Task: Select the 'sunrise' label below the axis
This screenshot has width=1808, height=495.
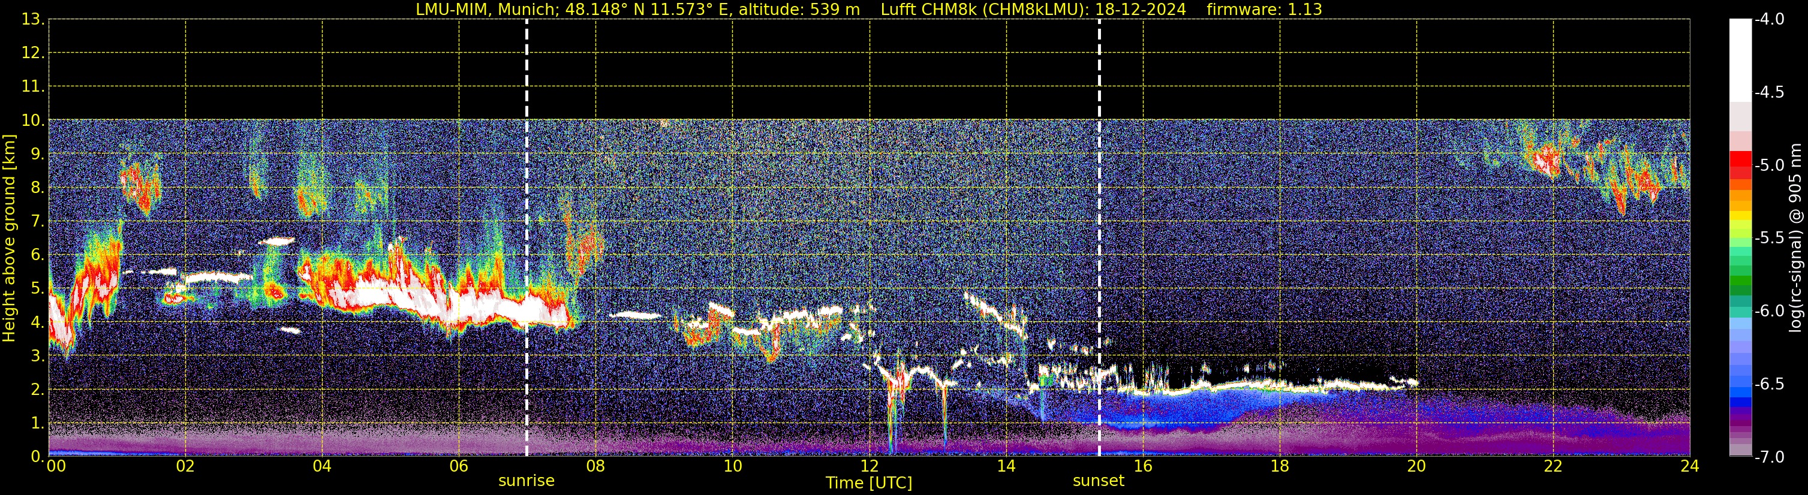Action: pyautogui.click(x=527, y=481)
